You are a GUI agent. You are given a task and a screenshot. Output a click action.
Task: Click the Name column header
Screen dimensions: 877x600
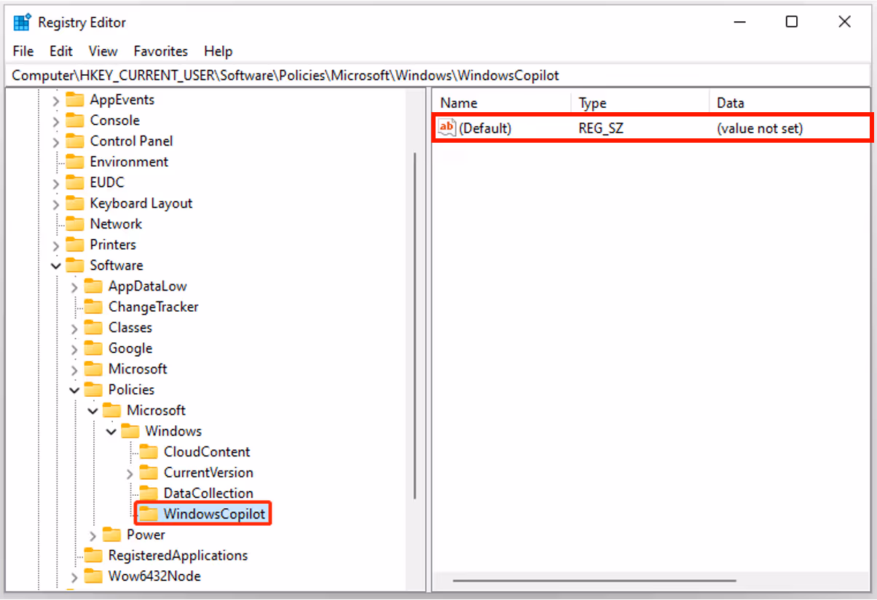(502, 103)
